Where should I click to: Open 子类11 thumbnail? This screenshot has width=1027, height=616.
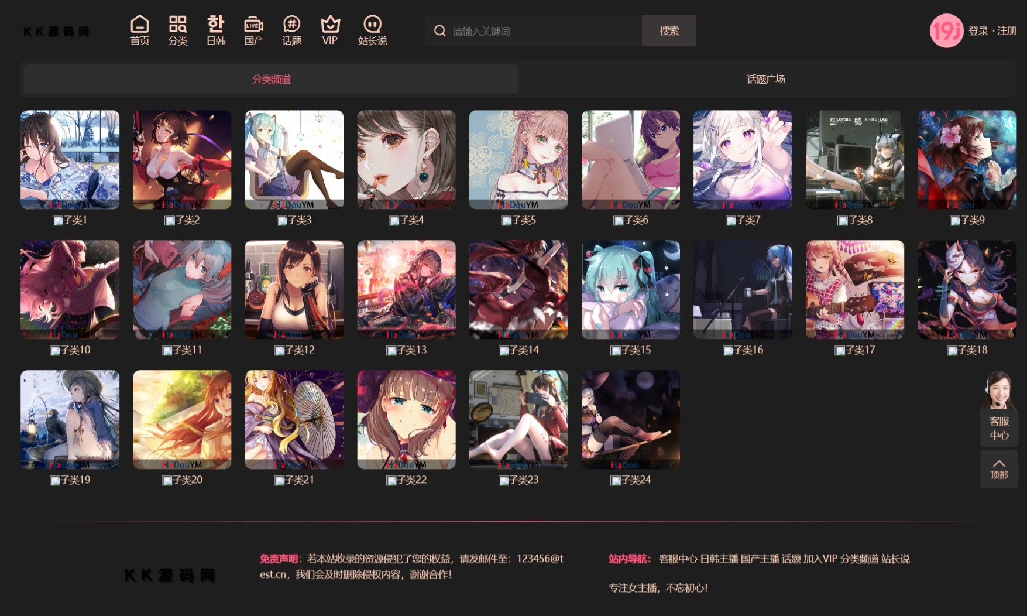(x=182, y=290)
